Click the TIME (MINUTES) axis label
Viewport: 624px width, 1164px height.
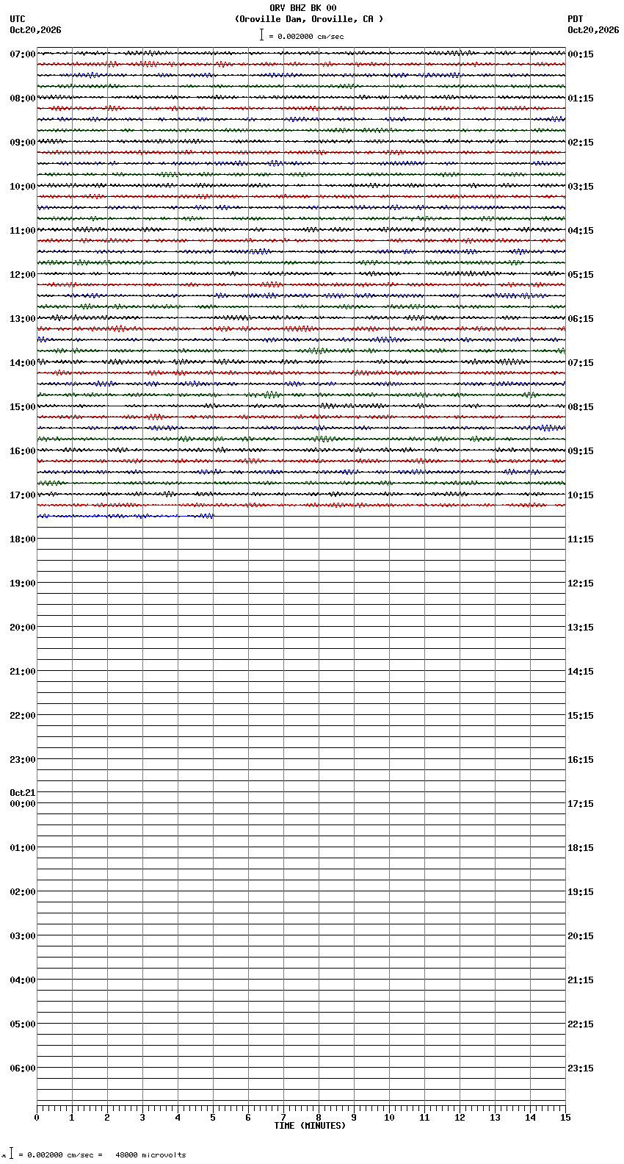(310, 1126)
